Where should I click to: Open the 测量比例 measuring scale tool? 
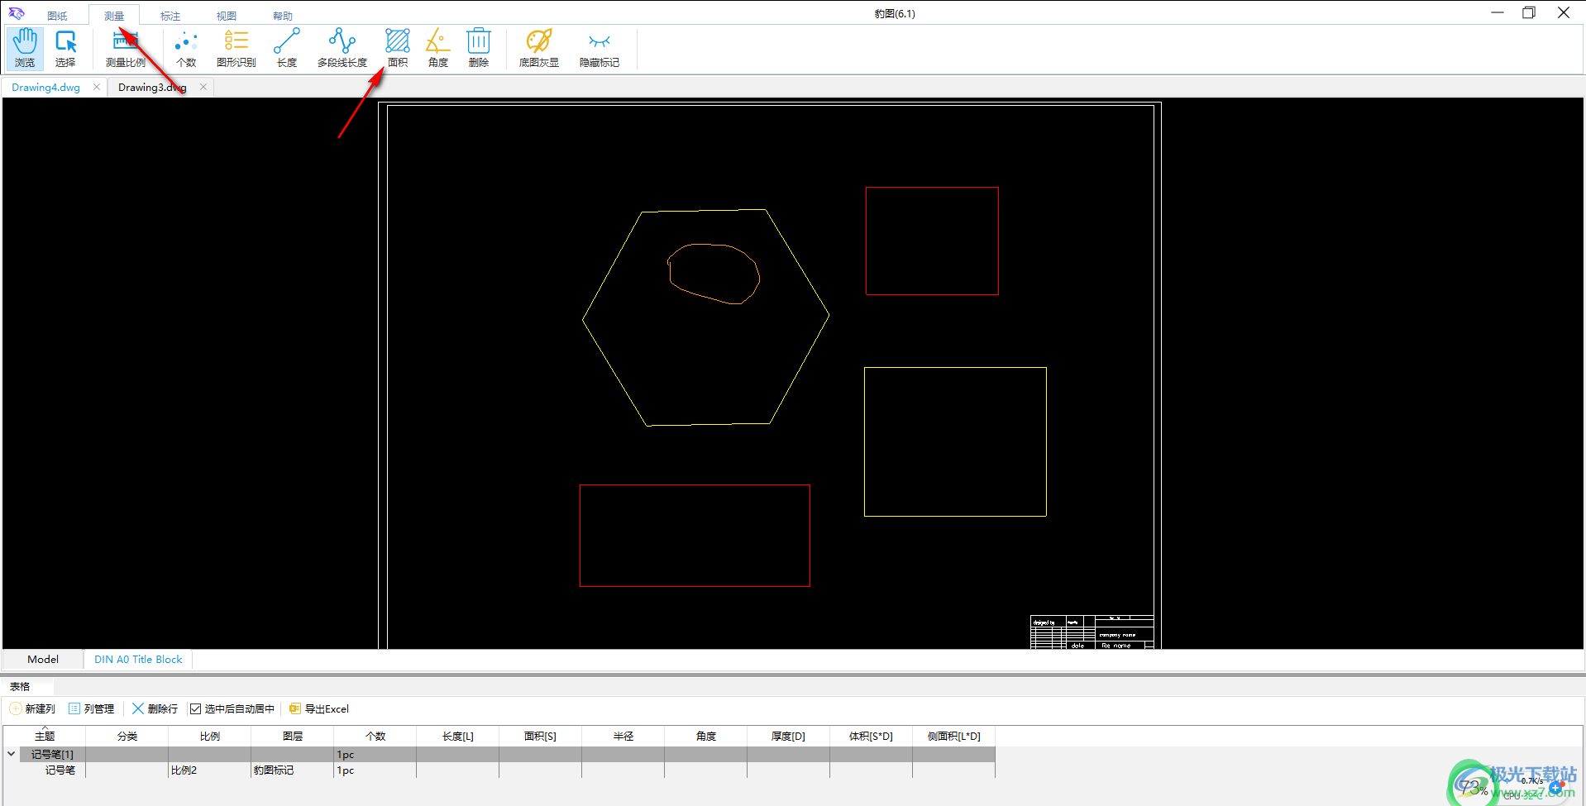(126, 48)
